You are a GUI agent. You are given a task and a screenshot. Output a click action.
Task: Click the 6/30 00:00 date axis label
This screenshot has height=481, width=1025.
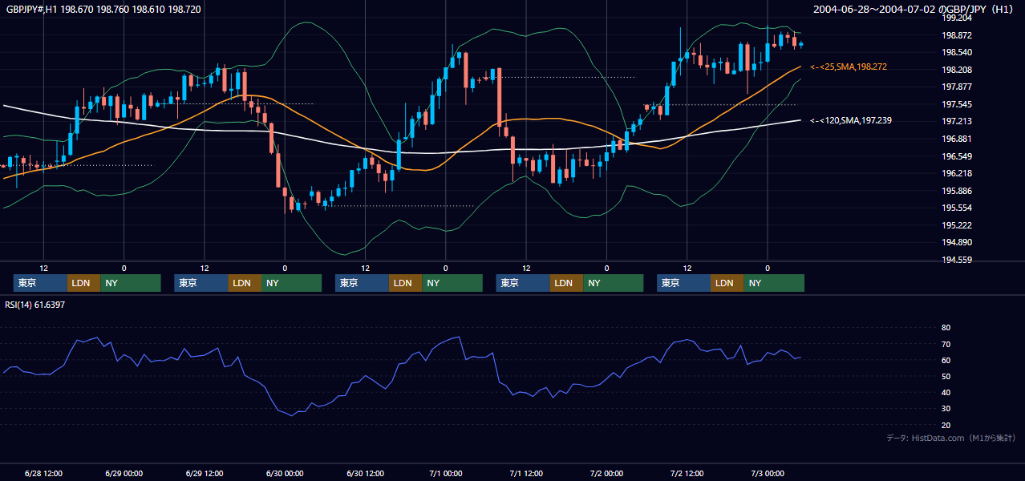pos(285,473)
